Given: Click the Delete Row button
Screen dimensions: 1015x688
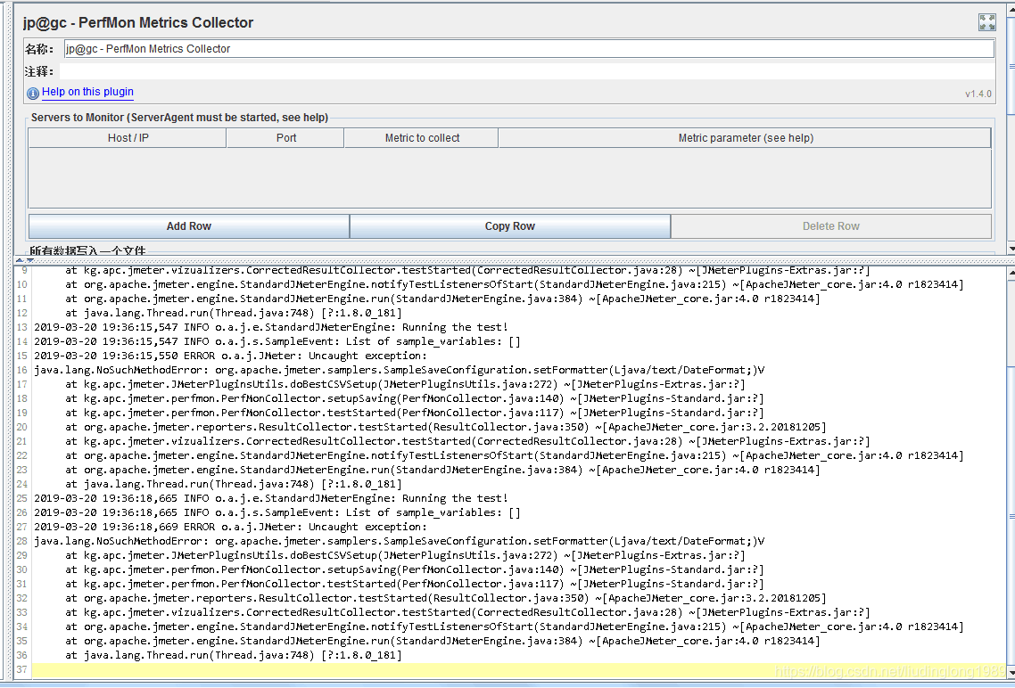Looking at the screenshot, I should pos(831,226).
